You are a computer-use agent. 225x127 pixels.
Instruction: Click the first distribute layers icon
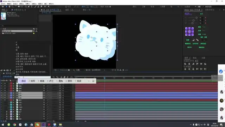pos(185,69)
